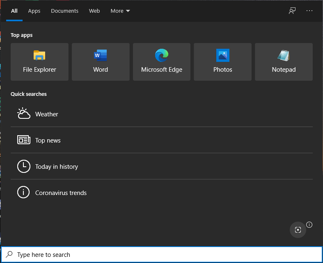Click the Weather cloud icon
Screen dimensions: 323x263
pyautogui.click(x=24, y=113)
